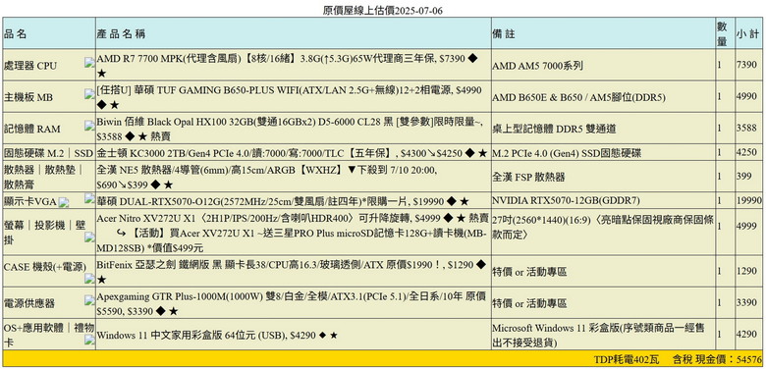
Task: Click the subtotal value 4999
Action: pos(746,227)
